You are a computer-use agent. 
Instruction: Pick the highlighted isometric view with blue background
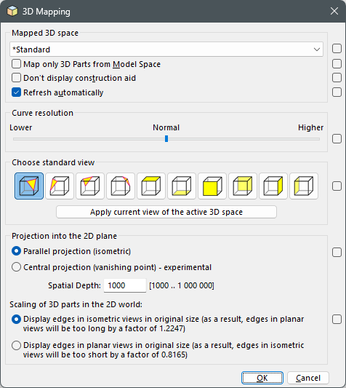click(x=29, y=186)
